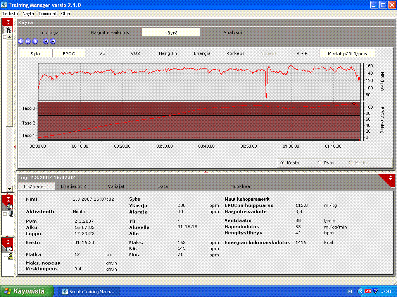Click the yellow person icon in sidebar
This screenshot has width=397, height=297.
(x=10, y=256)
